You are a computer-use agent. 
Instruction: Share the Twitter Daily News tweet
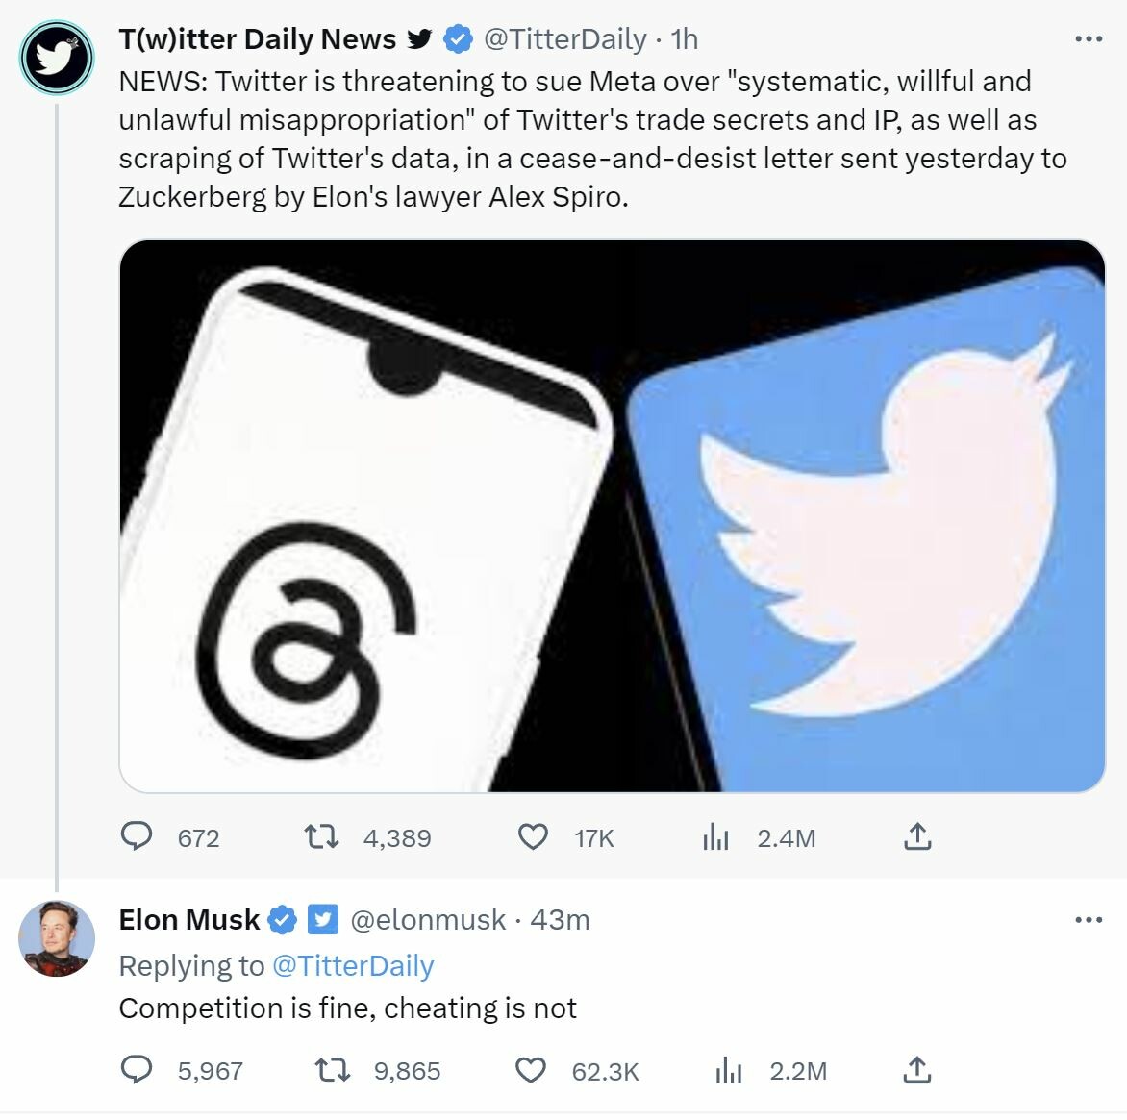coord(917,836)
